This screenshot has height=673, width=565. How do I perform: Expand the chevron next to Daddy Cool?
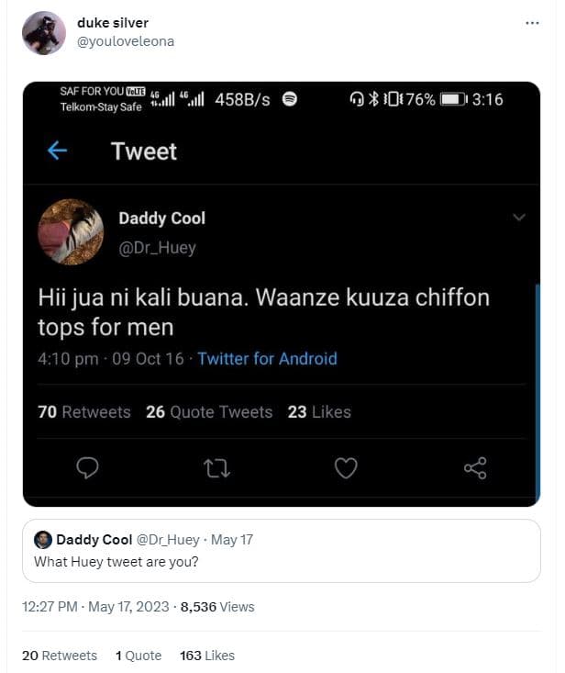[518, 218]
